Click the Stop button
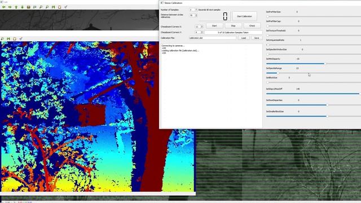 click(x=233, y=26)
